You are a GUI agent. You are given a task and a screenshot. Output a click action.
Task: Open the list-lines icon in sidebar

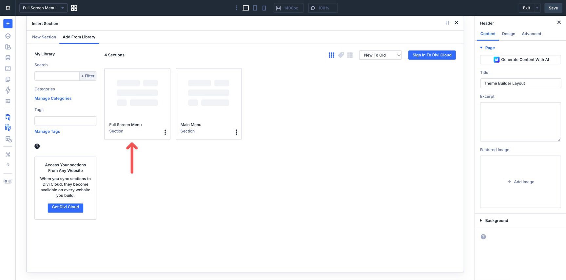click(8, 101)
